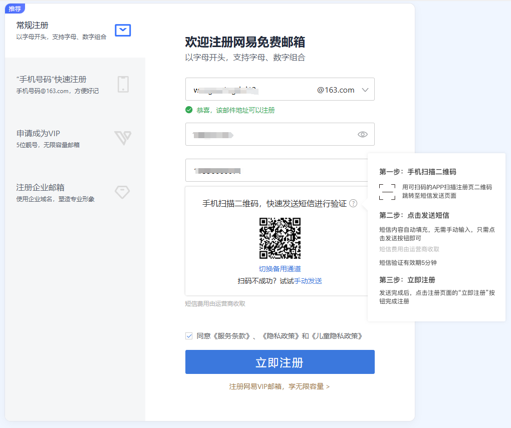511x428 pixels.
Task: Select the 常规注册 registration tab
Action: click(75, 31)
